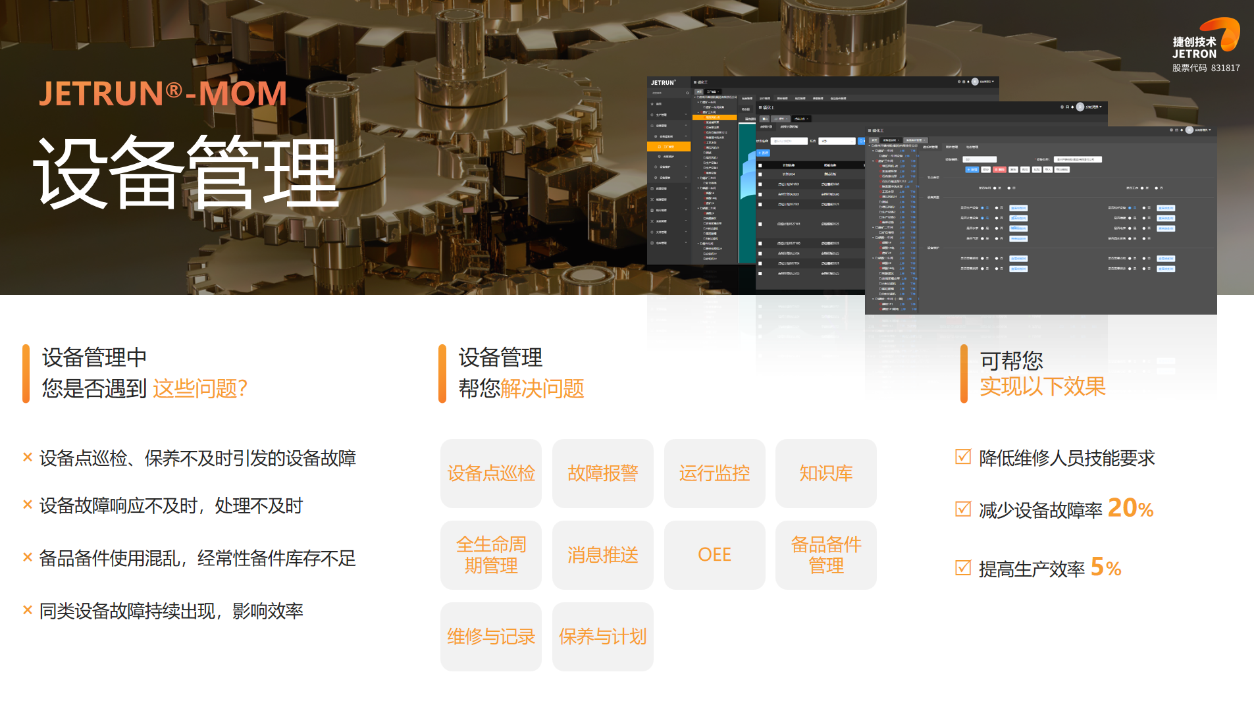Screen dimensions: 1254x701
Task: Click the X mark beside 设备点巡检、保养不及时
Action: point(28,457)
